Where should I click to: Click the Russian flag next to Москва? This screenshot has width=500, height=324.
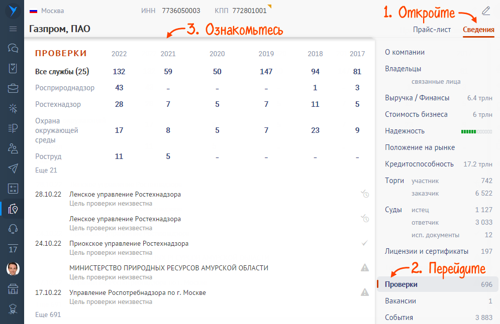33,11
